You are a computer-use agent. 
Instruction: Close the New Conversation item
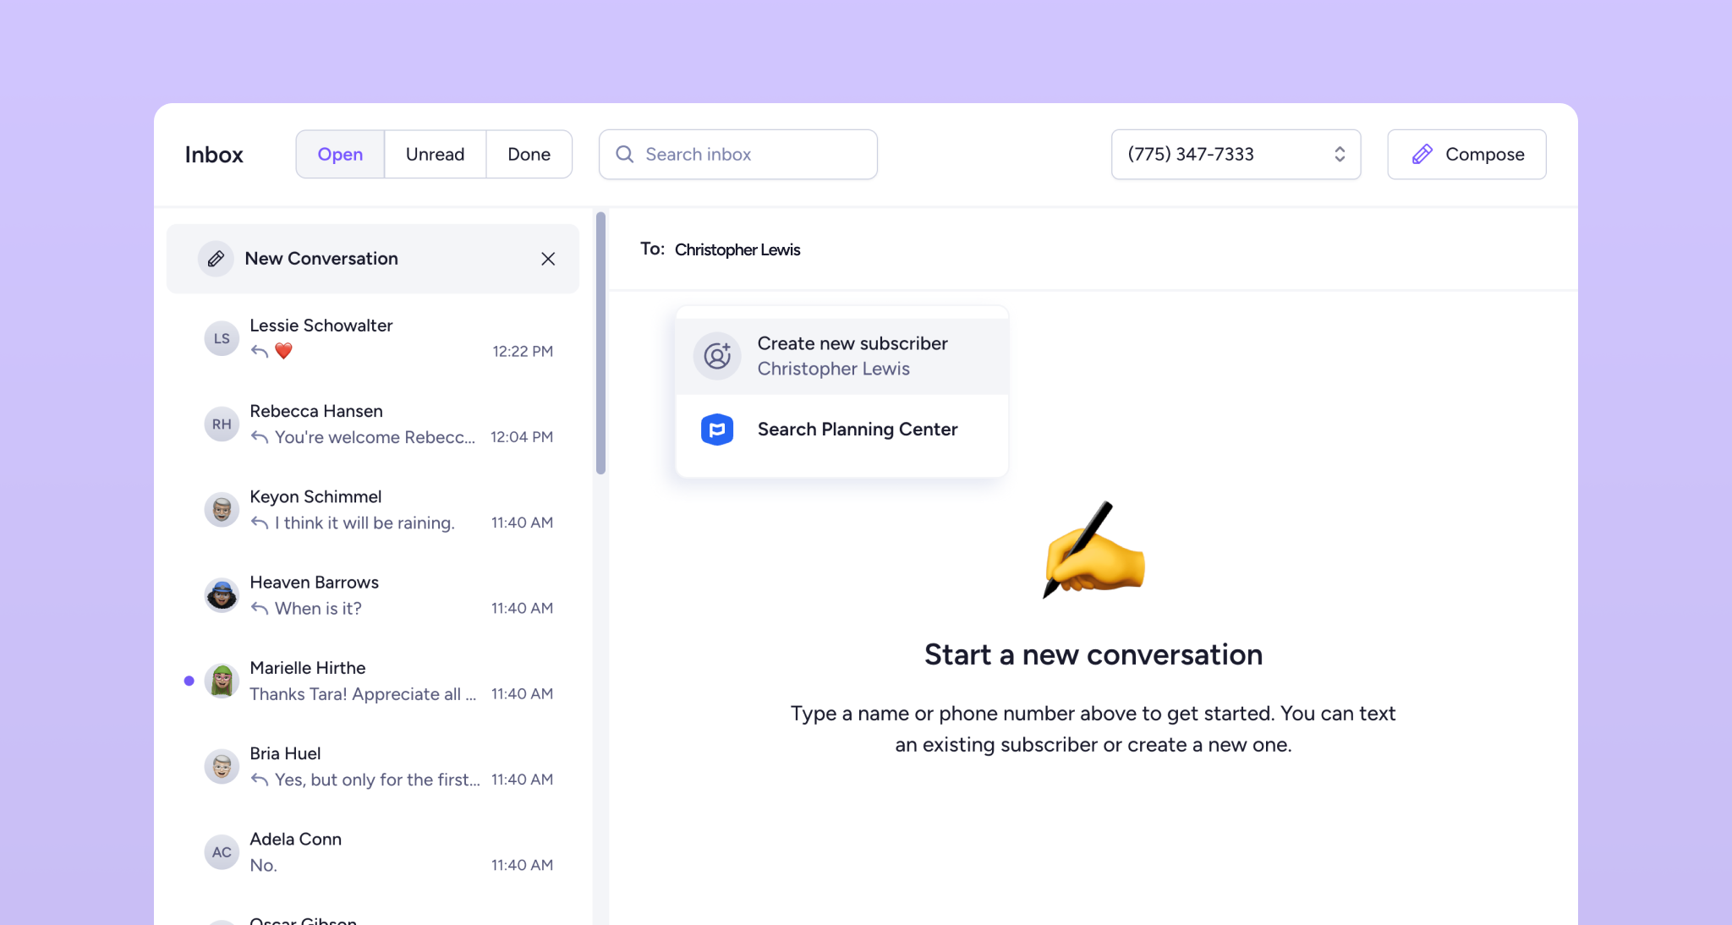(x=548, y=259)
